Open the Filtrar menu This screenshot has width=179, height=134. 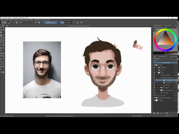[x=31, y=20]
